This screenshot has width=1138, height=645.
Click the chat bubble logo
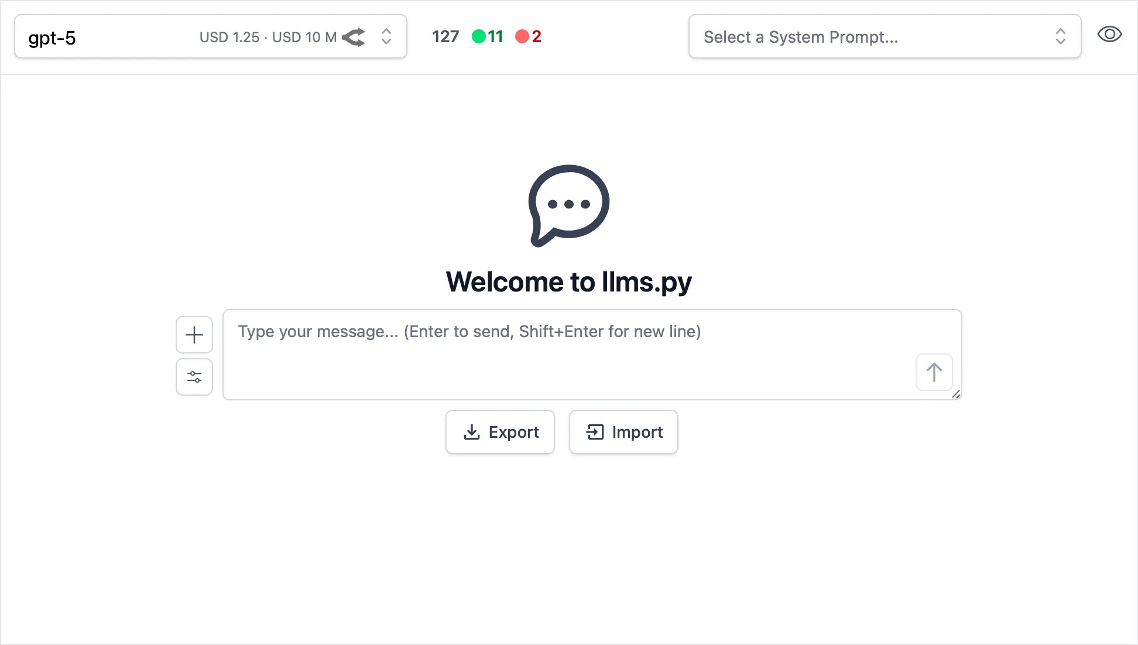[x=569, y=205]
